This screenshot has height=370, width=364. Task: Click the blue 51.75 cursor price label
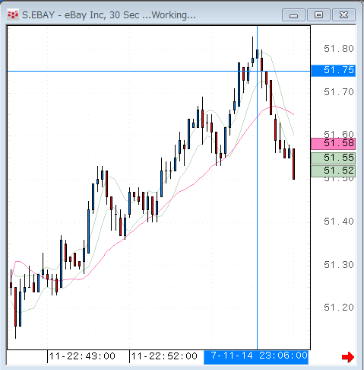coord(333,71)
